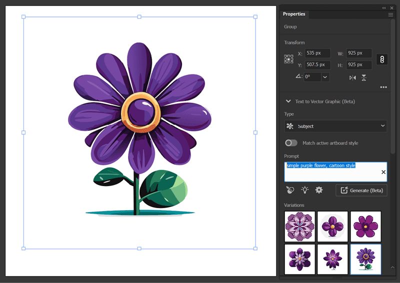
Task: Collapse the panel with double-arrow icon
Action: [x=384, y=8]
